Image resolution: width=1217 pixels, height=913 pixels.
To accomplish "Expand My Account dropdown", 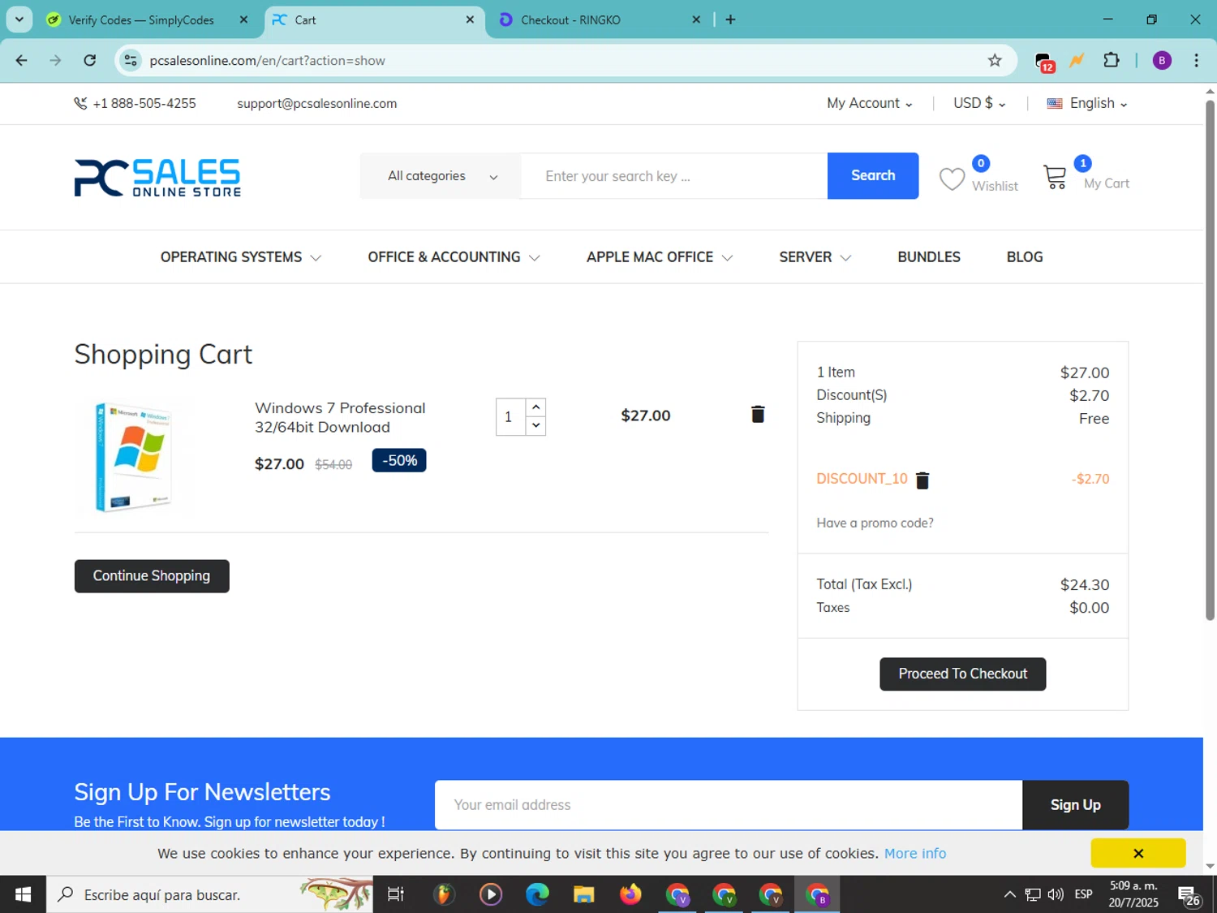I will 870,103.
